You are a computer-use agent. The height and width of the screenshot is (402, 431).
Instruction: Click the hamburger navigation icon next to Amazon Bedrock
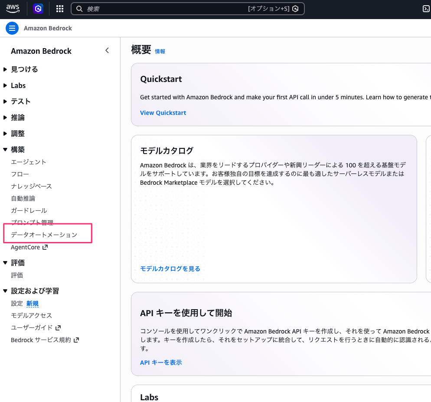point(12,28)
